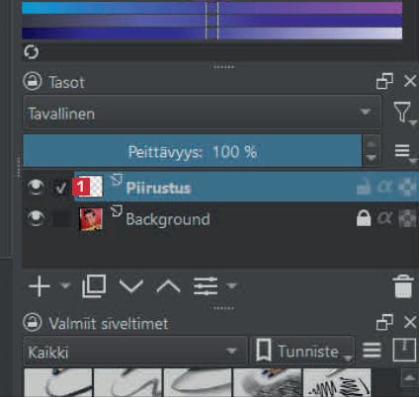
Task: Open the layer filter funnel icon
Action: click(x=402, y=113)
